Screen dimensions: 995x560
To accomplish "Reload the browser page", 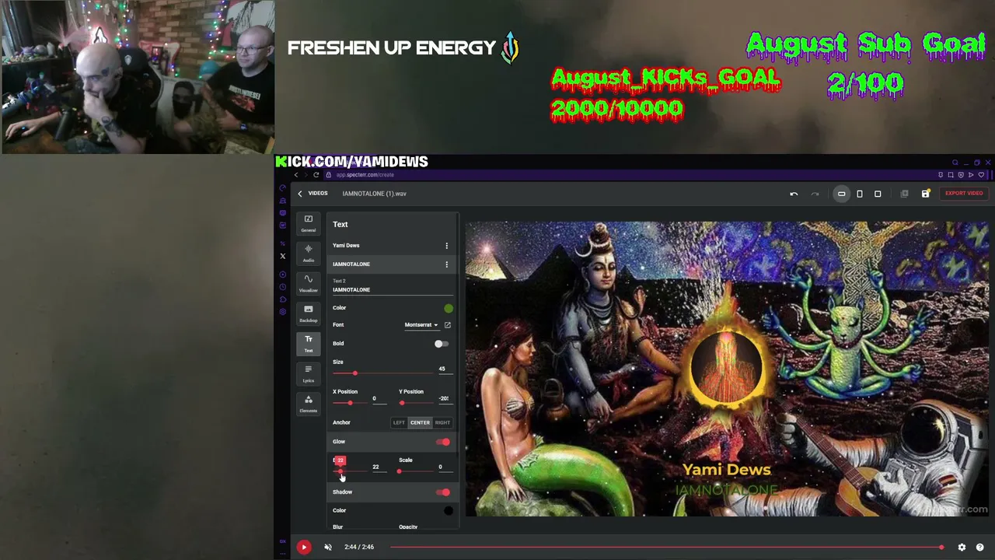I will (x=316, y=175).
